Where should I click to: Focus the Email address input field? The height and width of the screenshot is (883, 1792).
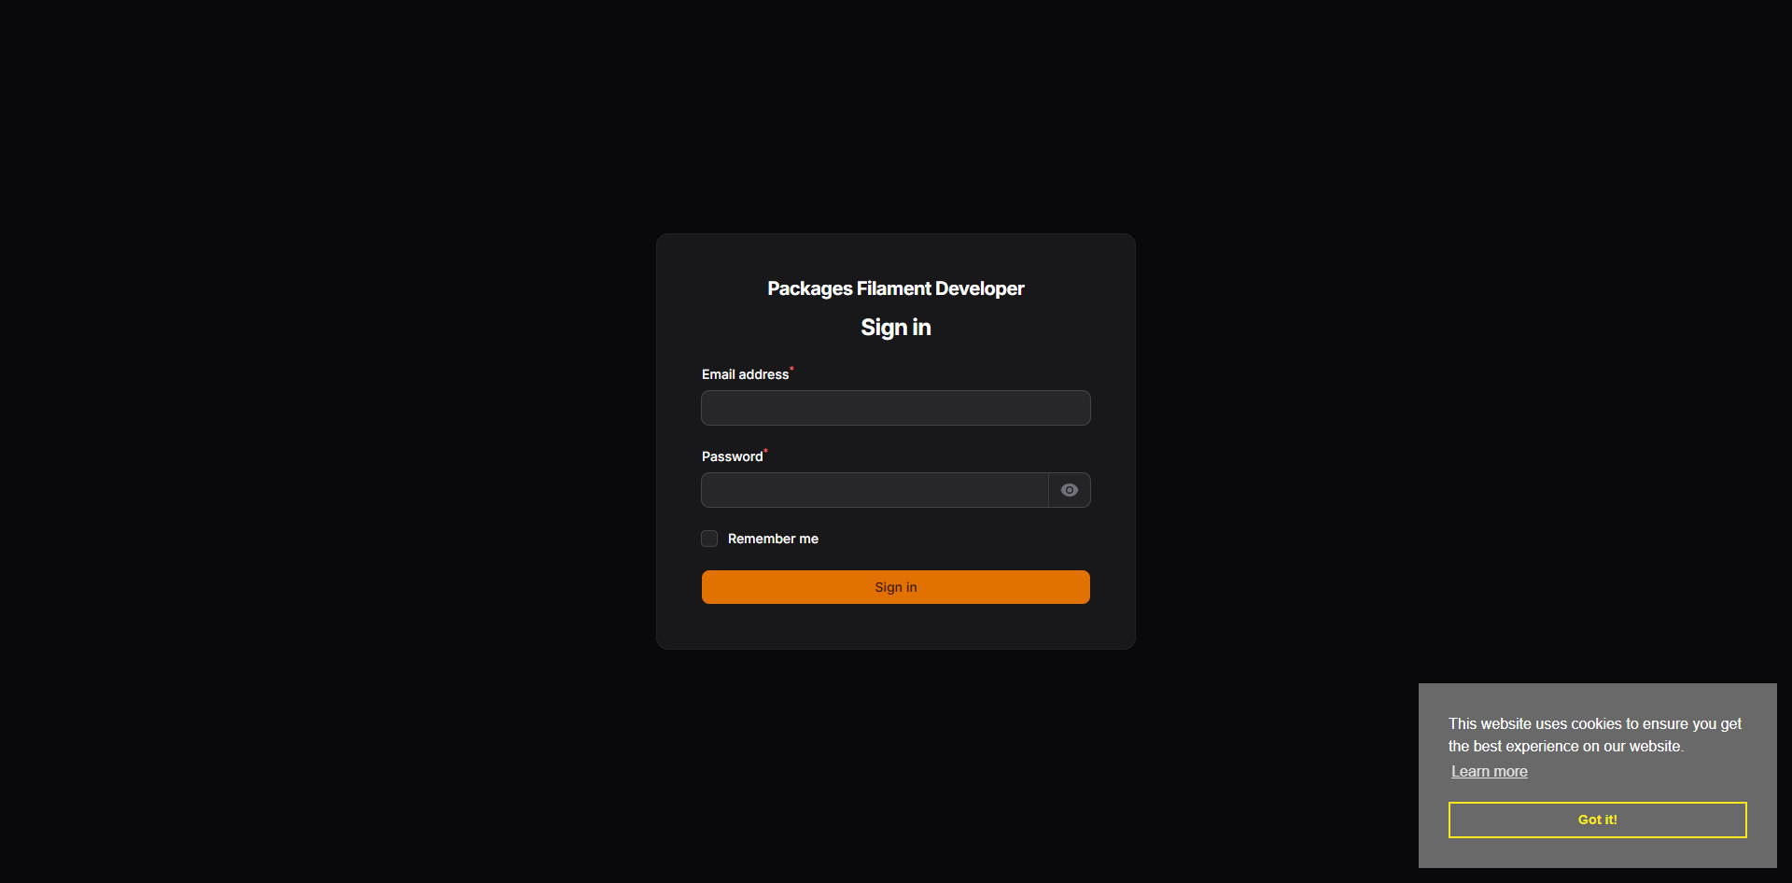click(x=896, y=408)
